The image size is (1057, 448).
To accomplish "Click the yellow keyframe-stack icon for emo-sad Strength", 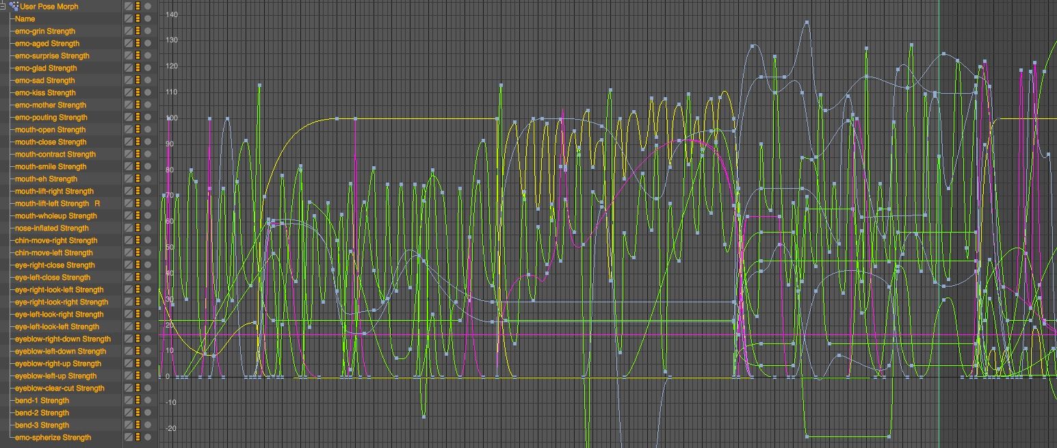I will point(138,80).
